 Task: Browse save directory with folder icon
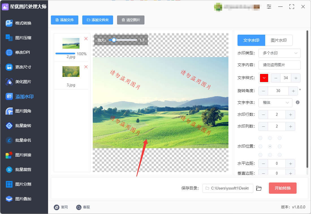259,188
